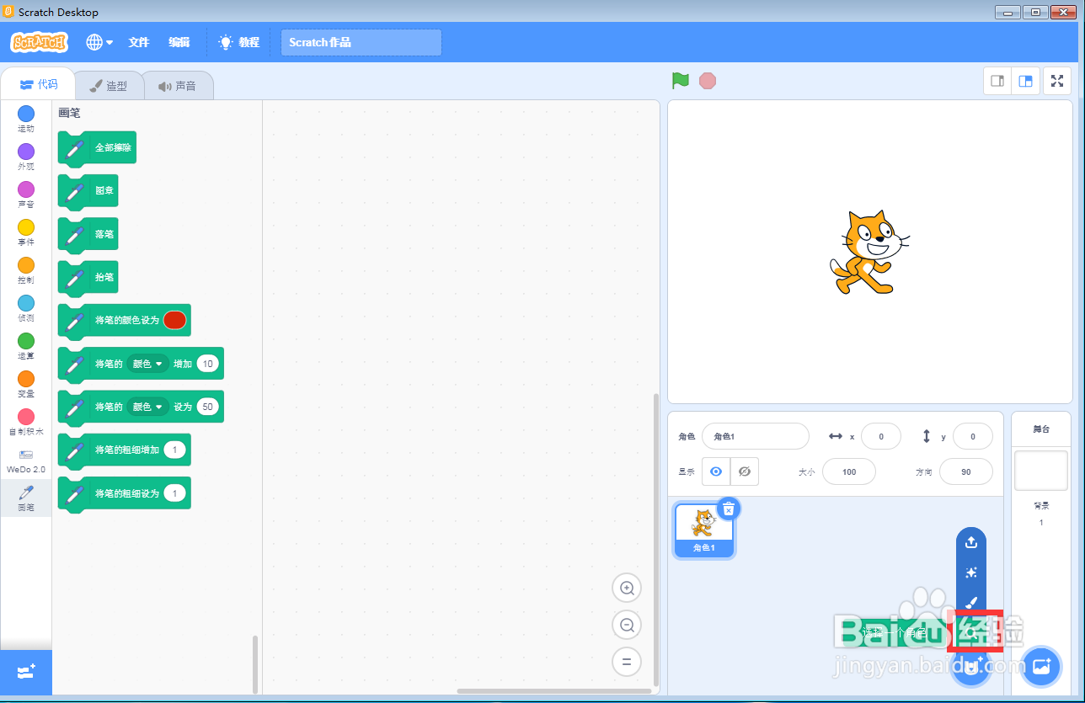Open the language selection globe menu

pyautogui.click(x=99, y=42)
